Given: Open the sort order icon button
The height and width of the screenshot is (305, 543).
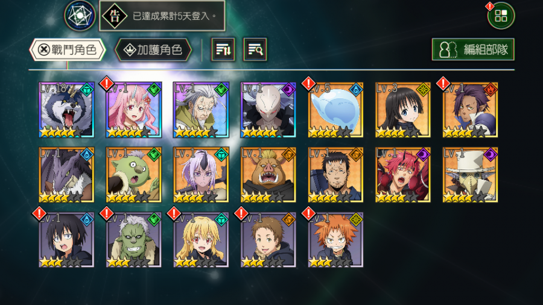Looking at the screenshot, I should (x=223, y=49).
